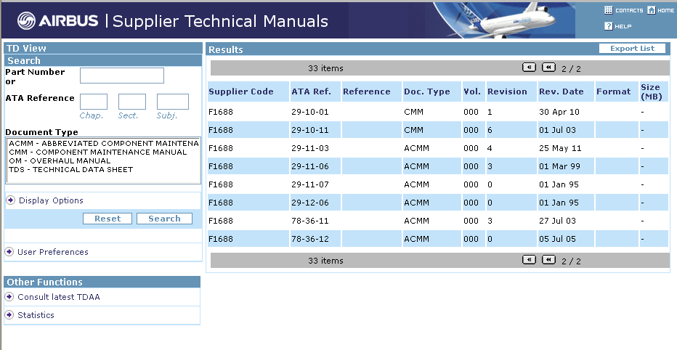The width and height of the screenshot is (677, 350).
Task: Click ATA Ref. cell 29-10-01
Action: [310, 112]
